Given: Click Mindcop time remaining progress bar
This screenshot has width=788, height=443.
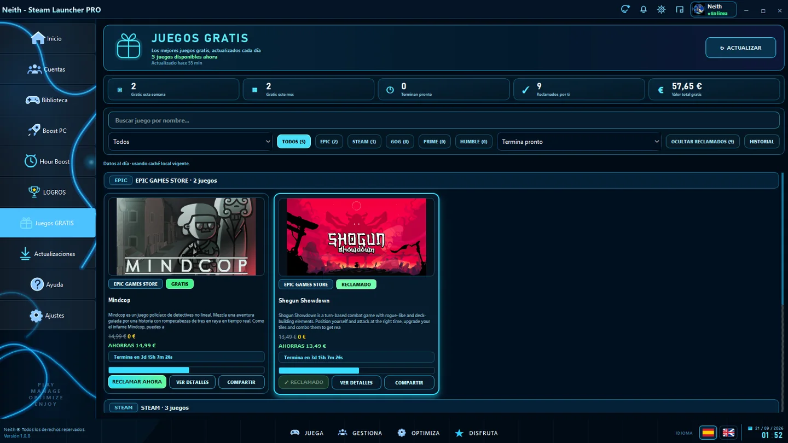Looking at the screenshot, I should click(187, 370).
